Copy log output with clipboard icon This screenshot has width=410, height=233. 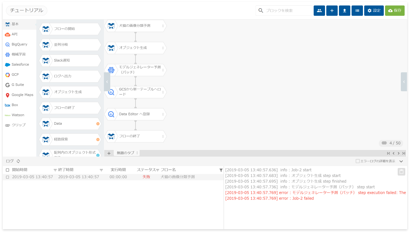coord(401,172)
